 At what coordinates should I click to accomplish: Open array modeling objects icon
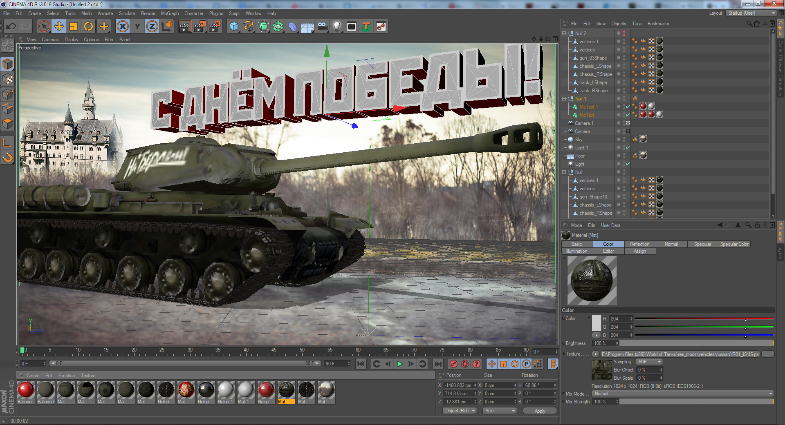pos(278,27)
